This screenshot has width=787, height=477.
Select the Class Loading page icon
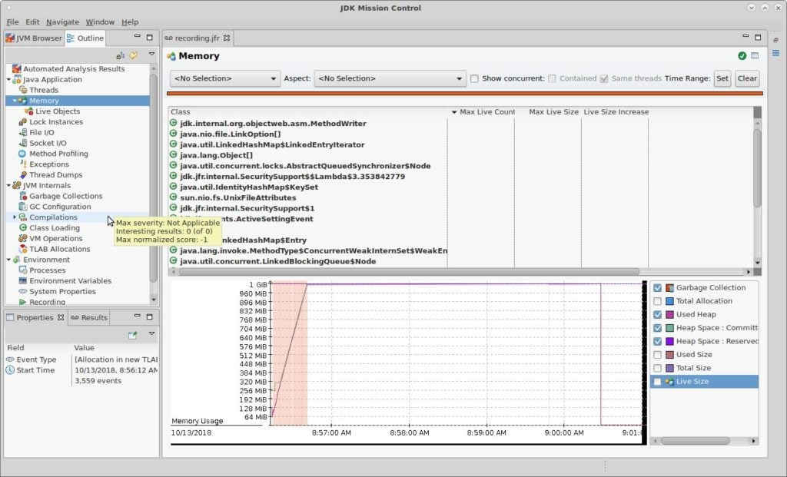tap(22, 227)
